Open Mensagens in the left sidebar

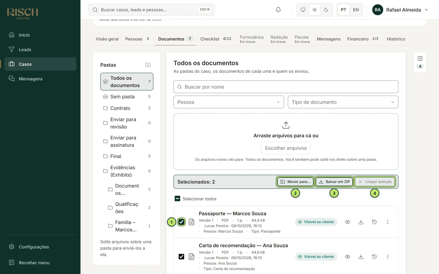(x=40, y=79)
